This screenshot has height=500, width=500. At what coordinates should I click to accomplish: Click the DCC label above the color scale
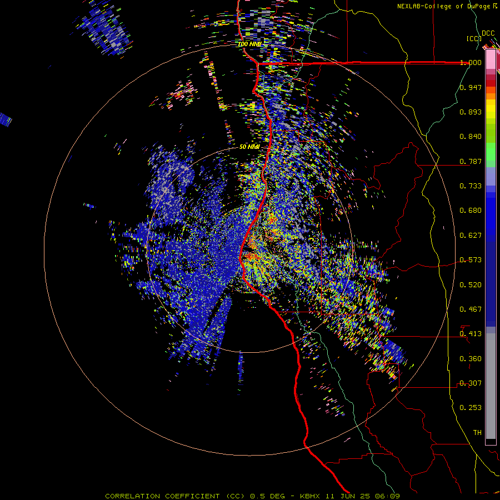(x=488, y=33)
